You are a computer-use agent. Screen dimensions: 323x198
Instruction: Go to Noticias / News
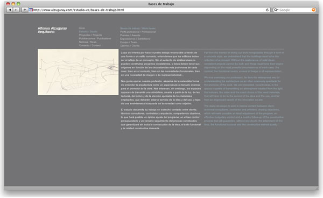[88, 42]
